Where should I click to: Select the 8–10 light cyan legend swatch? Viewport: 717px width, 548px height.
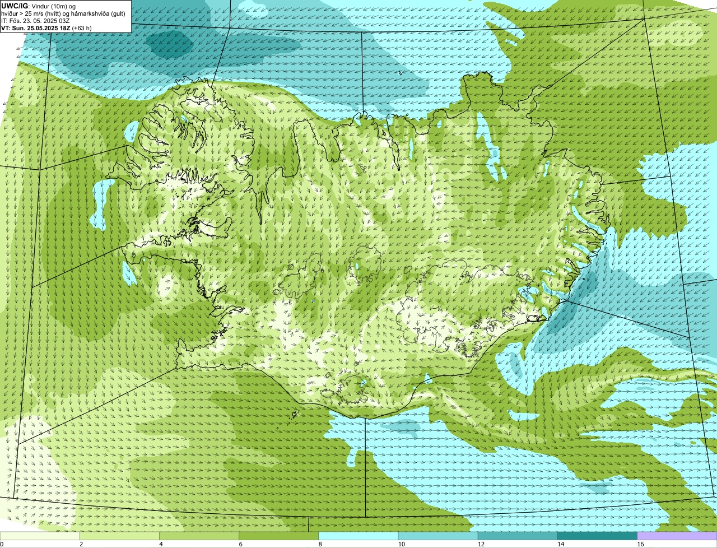tap(358, 536)
